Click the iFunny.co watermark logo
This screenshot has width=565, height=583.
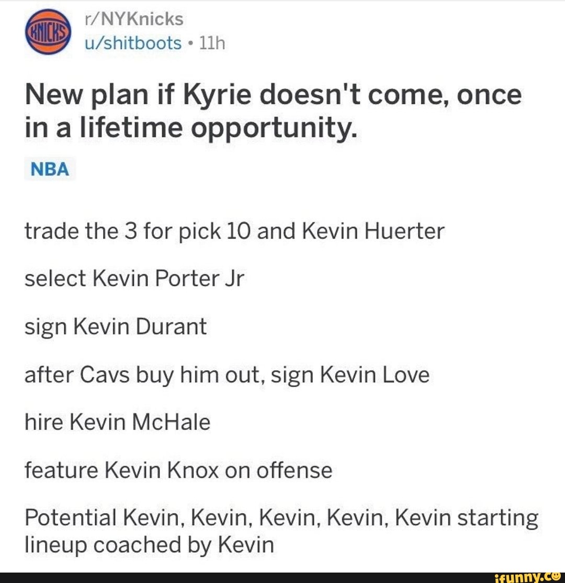[x=525, y=577]
